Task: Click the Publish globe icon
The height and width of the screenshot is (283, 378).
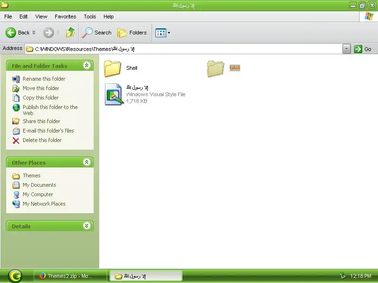Action: click(16, 108)
